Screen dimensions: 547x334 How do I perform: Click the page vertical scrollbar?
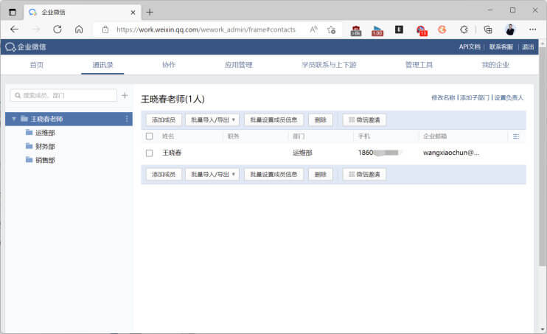click(x=542, y=157)
